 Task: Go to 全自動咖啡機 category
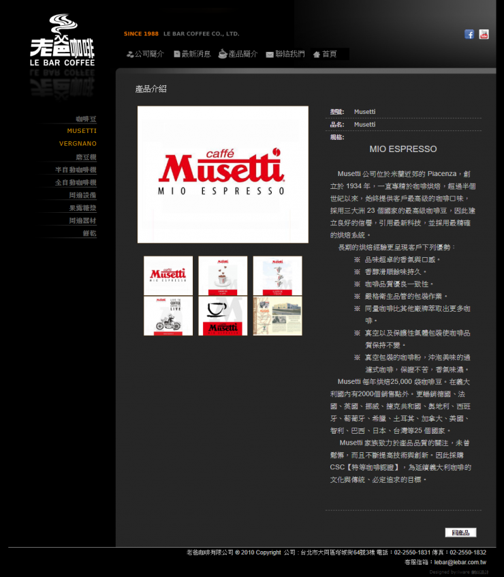[76, 182]
